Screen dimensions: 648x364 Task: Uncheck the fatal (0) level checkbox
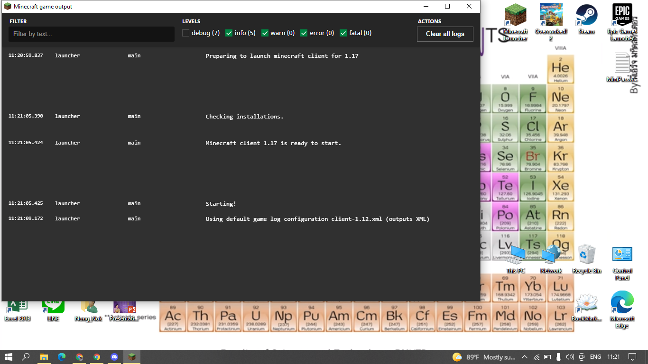click(x=343, y=33)
